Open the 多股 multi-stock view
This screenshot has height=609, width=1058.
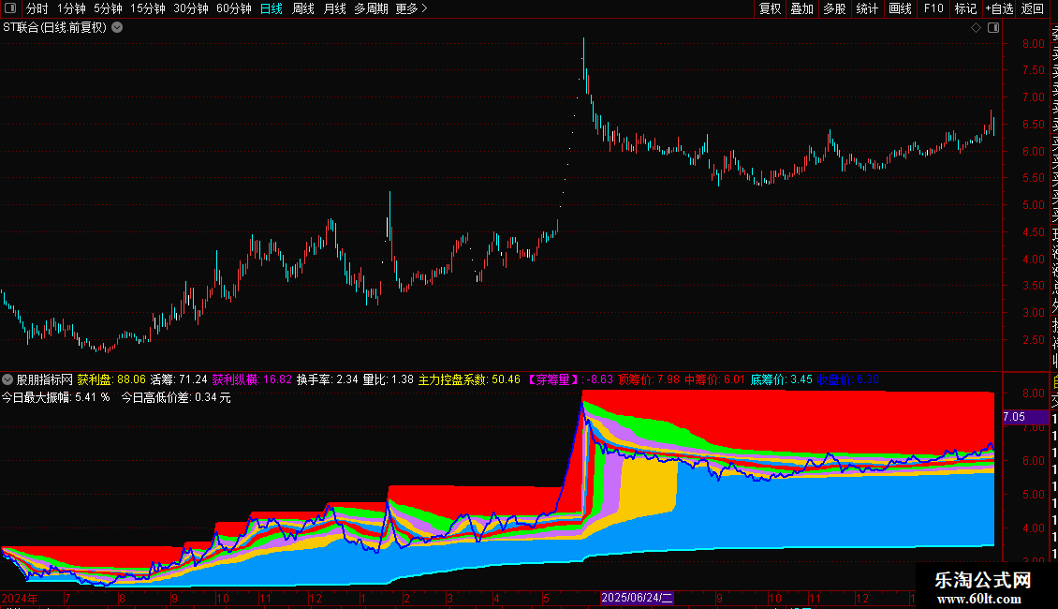tap(834, 8)
